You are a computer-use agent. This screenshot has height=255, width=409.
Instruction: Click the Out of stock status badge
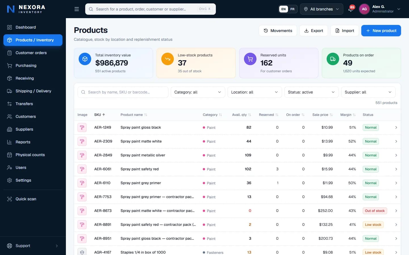coord(375,211)
